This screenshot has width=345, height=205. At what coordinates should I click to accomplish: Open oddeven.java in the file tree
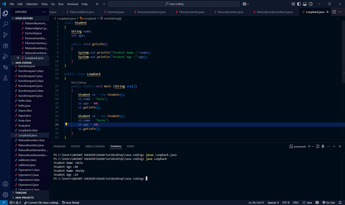click(x=27, y=165)
